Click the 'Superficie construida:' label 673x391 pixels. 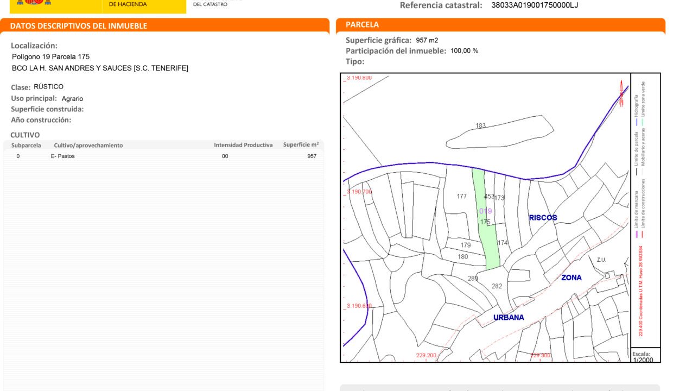[x=47, y=109]
